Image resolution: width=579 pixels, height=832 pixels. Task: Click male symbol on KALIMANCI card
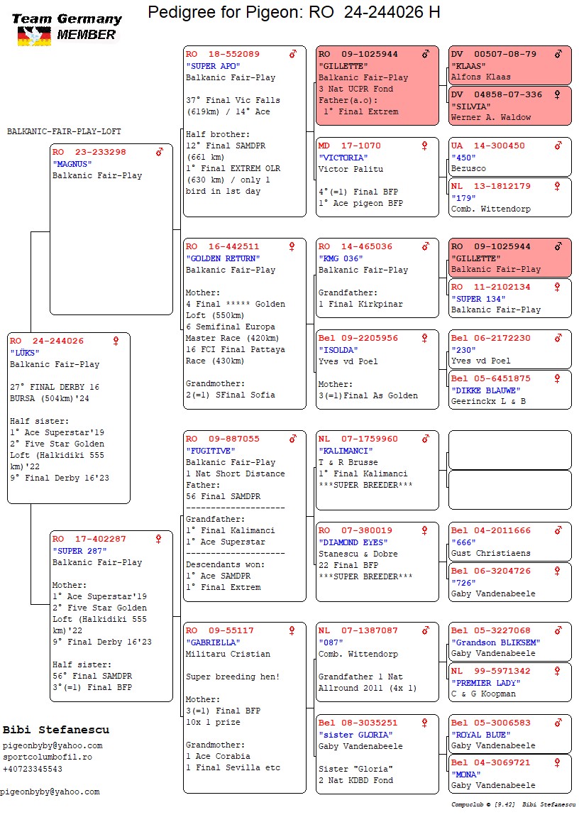(425, 439)
